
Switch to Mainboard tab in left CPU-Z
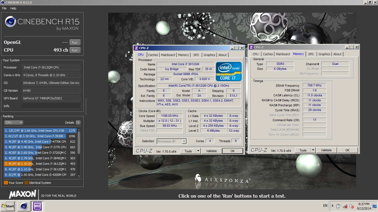tap(168, 55)
